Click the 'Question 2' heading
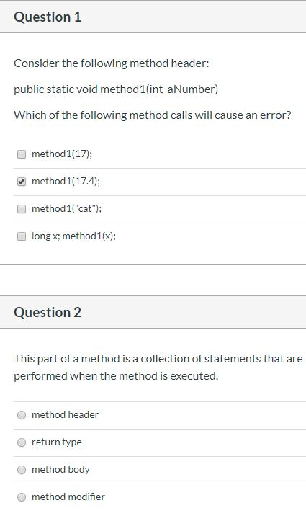 click(48, 312)
